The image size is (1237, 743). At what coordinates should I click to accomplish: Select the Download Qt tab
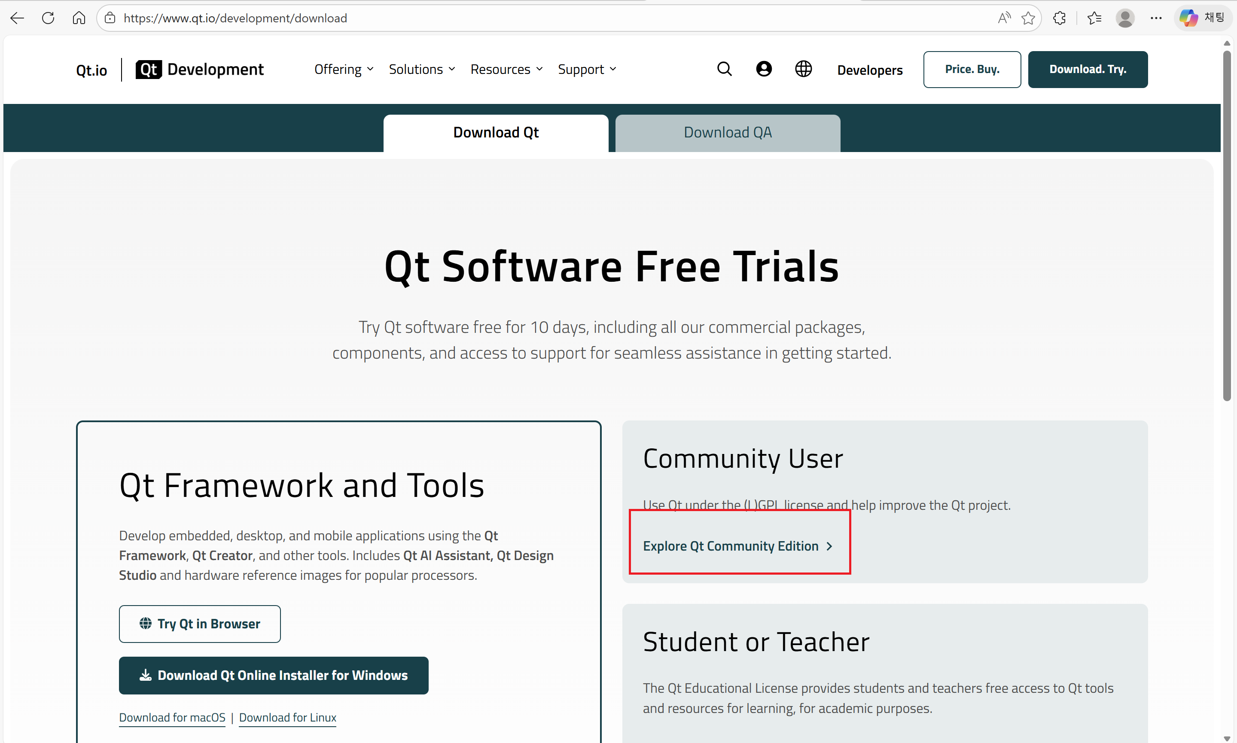coord(496,133)
